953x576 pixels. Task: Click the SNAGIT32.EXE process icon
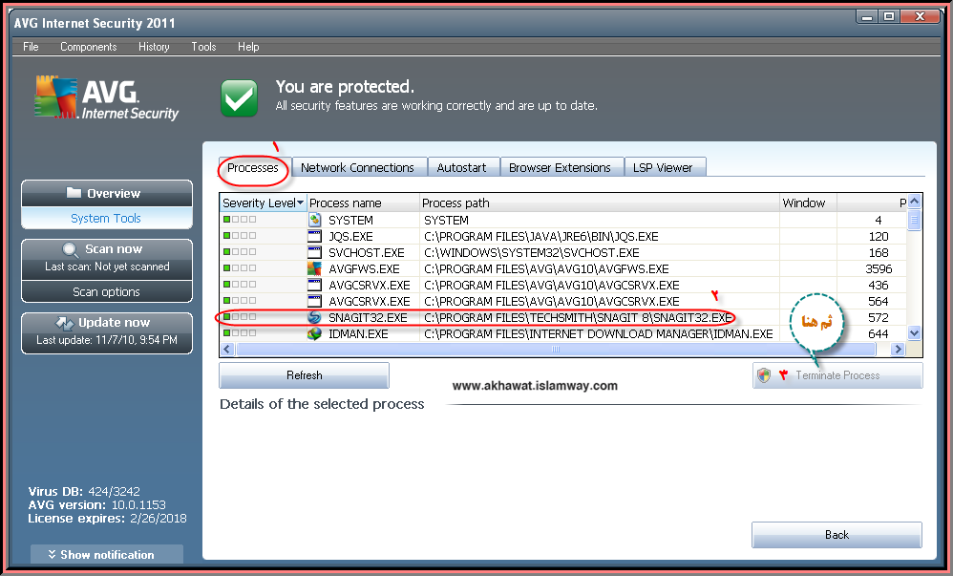point(314,317)
